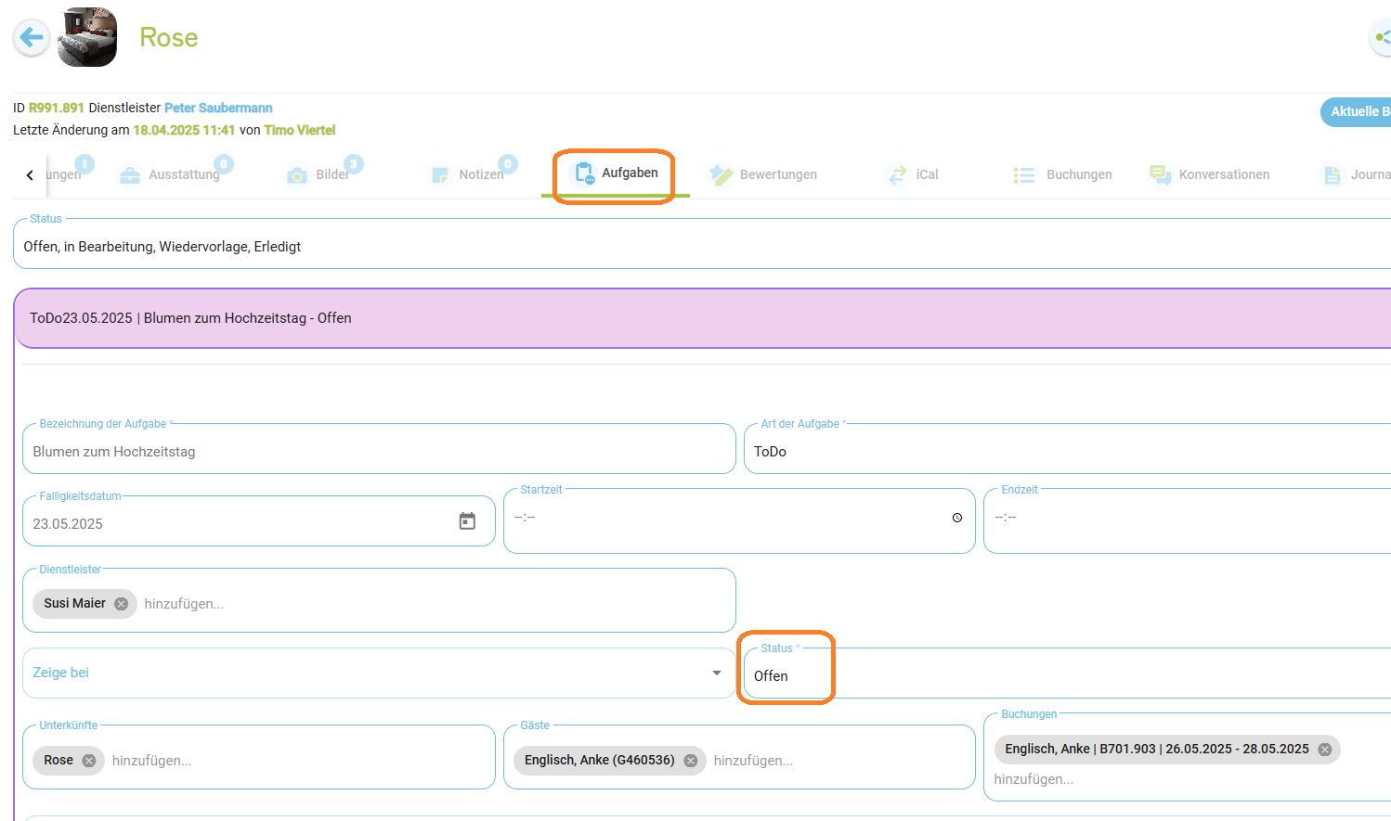The width and height of the screenshot is (1391, 821).
Task: Click the iCal sync arrows icon
Action: point(898,174)
